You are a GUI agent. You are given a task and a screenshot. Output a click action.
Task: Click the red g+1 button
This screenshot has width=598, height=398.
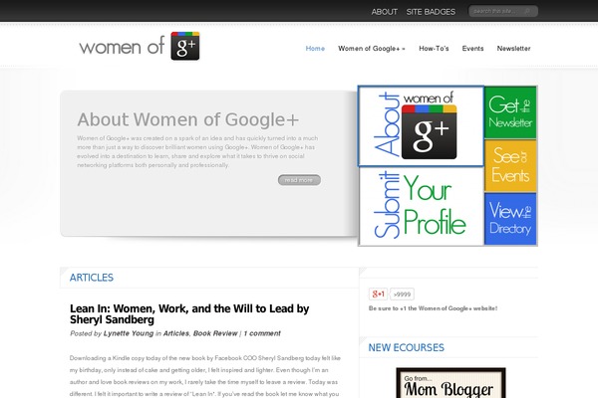378,295
